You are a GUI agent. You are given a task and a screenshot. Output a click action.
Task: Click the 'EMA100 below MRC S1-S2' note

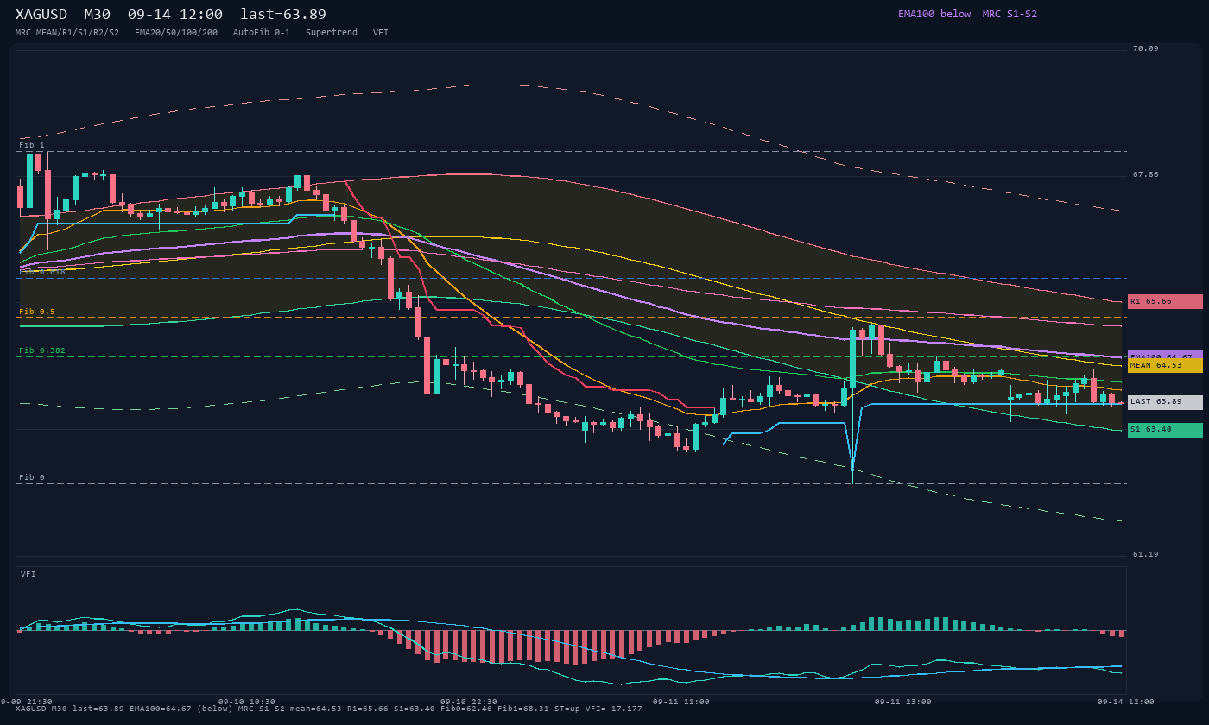[967, 14]
